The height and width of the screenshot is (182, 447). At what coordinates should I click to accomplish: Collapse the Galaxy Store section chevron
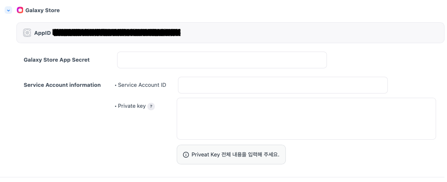(8, 10)
